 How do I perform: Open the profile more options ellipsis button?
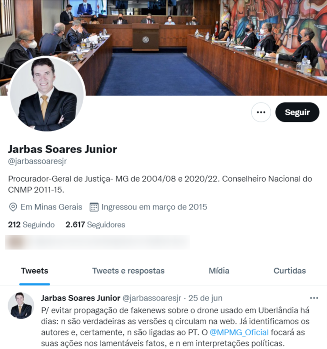coord(261,112)
